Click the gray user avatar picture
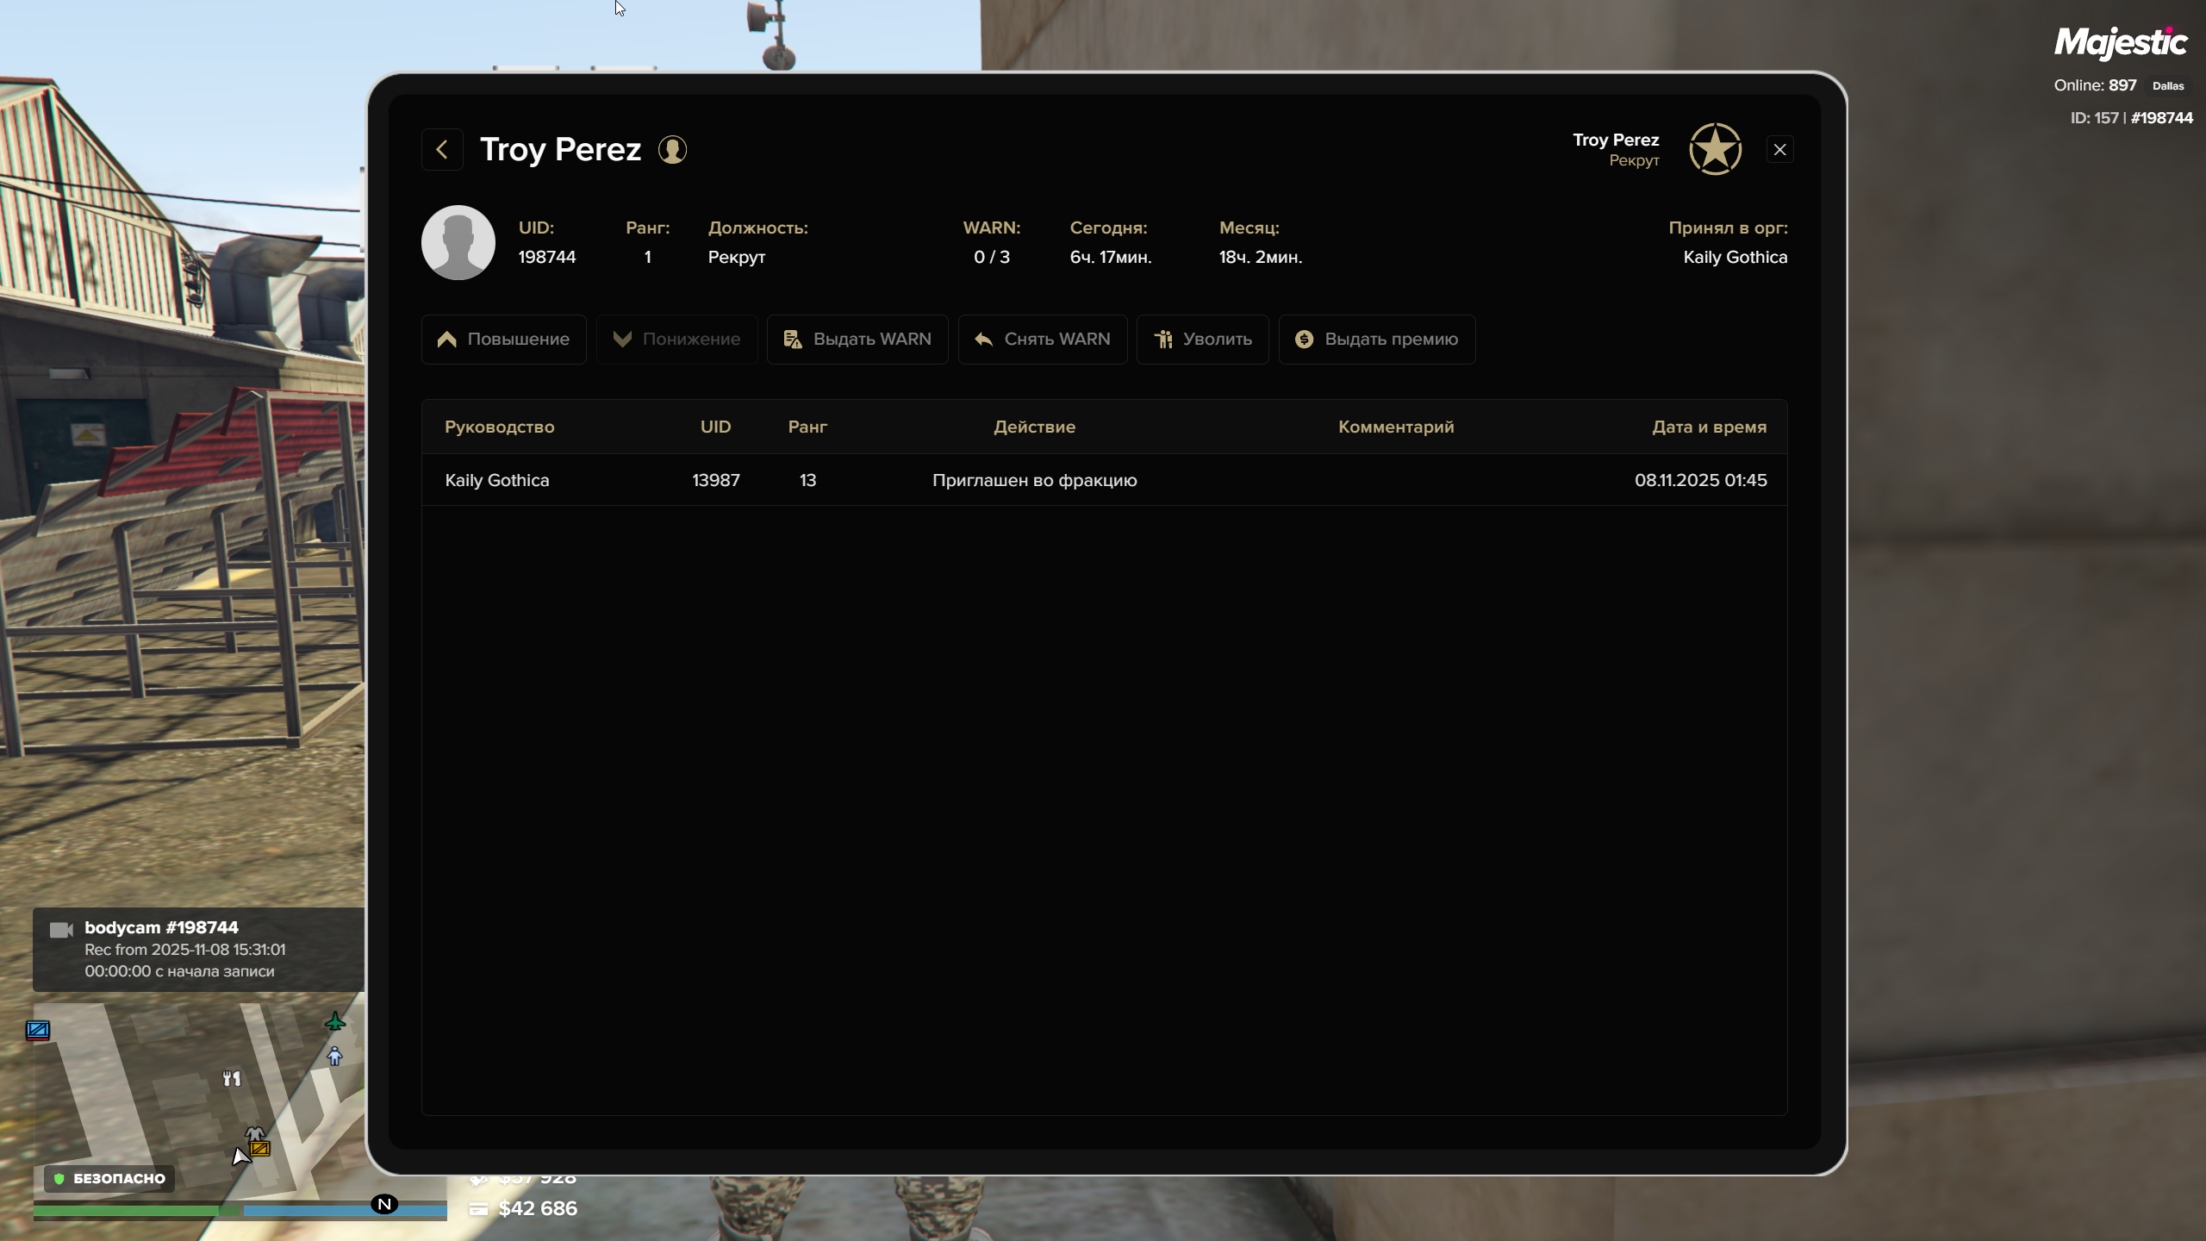2206x1241 pixels. [458, 242]
